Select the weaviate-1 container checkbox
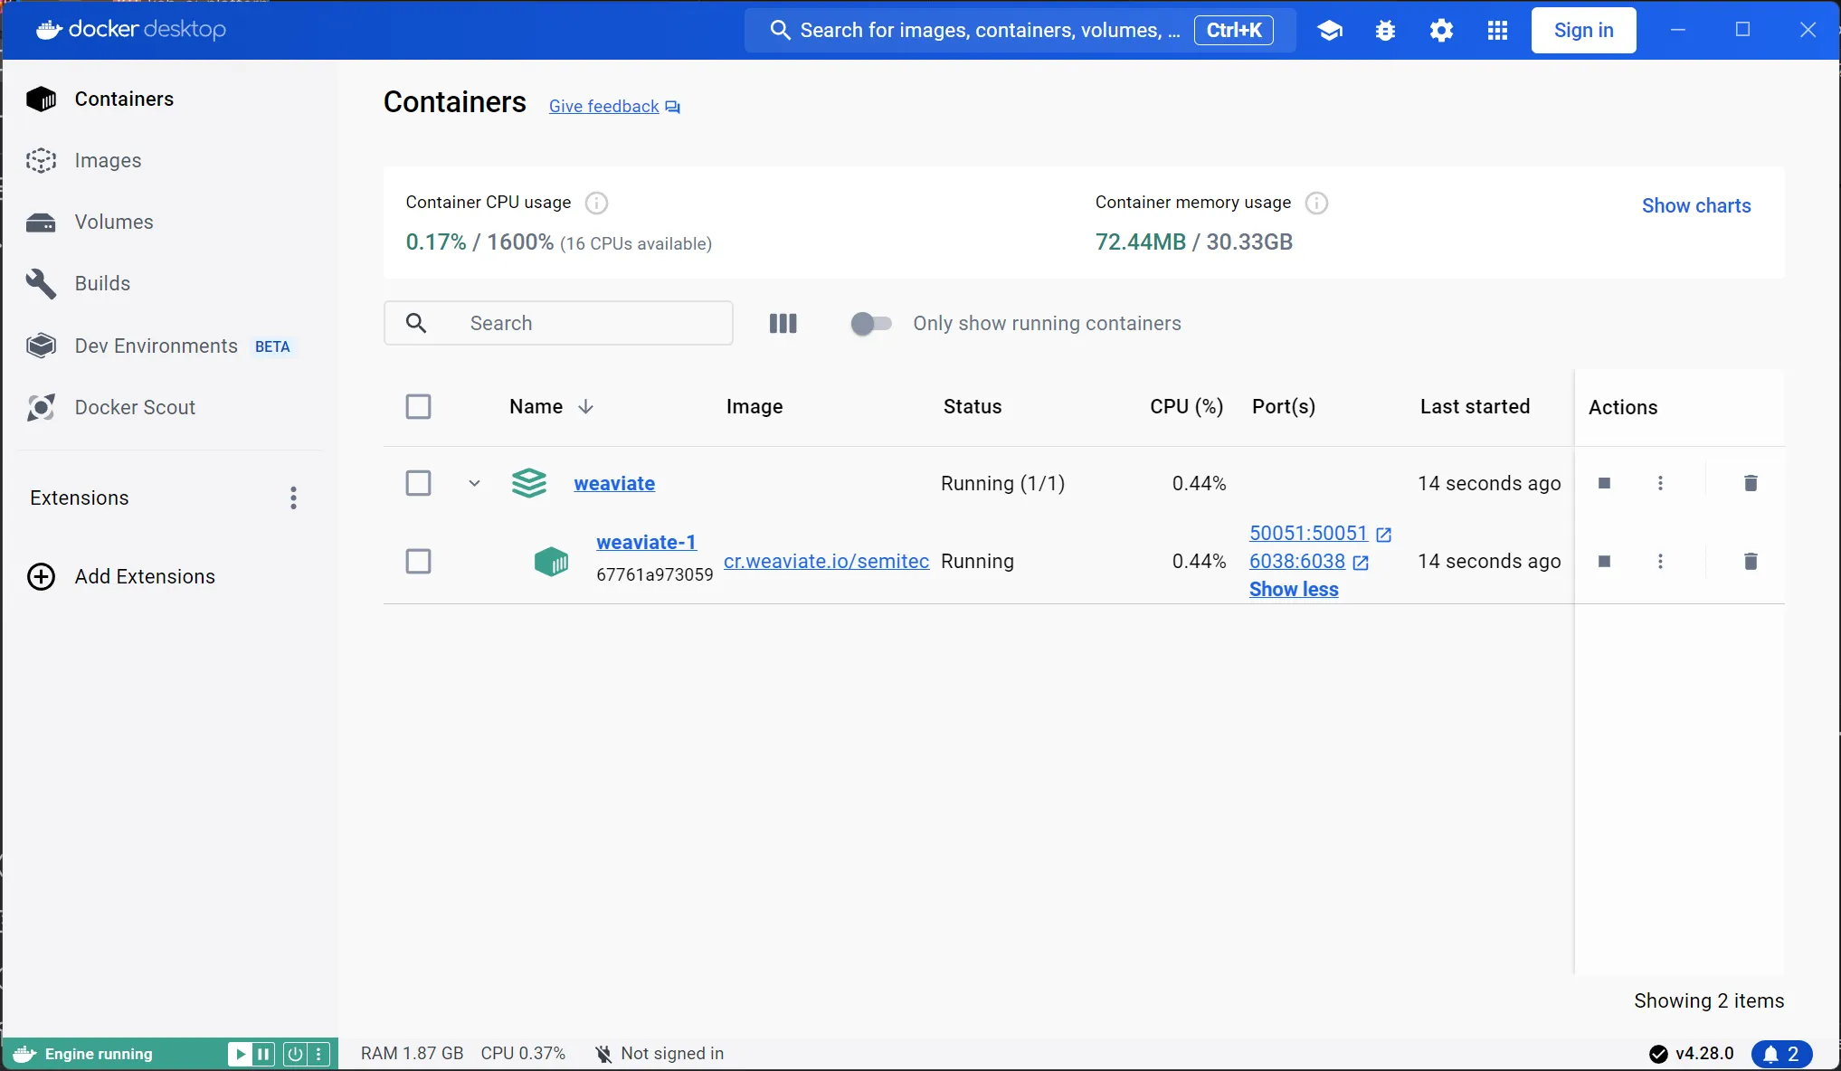1841x1071 pixels. (x=418, y=561)
